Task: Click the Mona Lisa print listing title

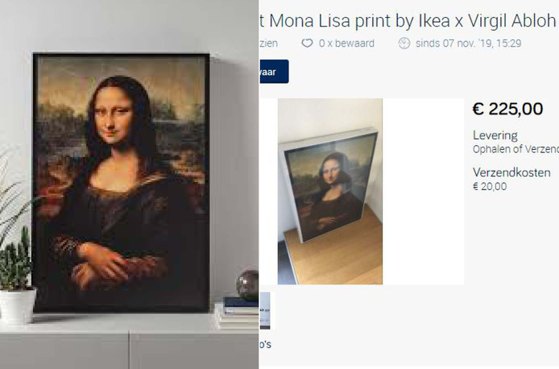Action: (x=408, y=21)
